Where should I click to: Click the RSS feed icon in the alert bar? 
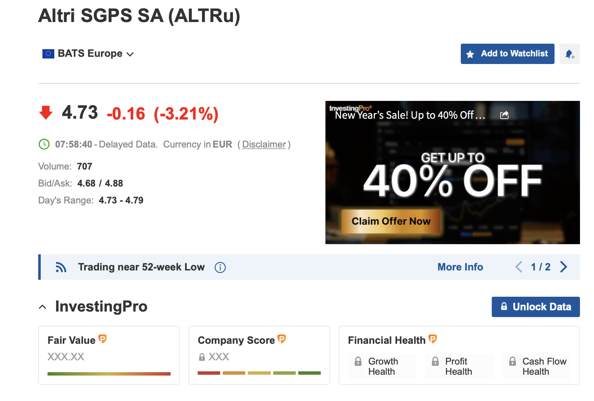61,267
